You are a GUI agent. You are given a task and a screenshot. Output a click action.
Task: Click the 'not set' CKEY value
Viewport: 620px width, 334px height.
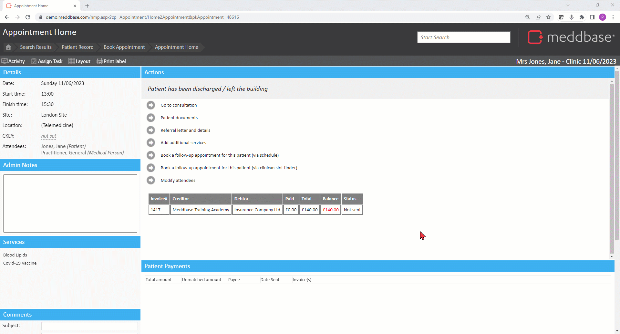tap(49, 136)
